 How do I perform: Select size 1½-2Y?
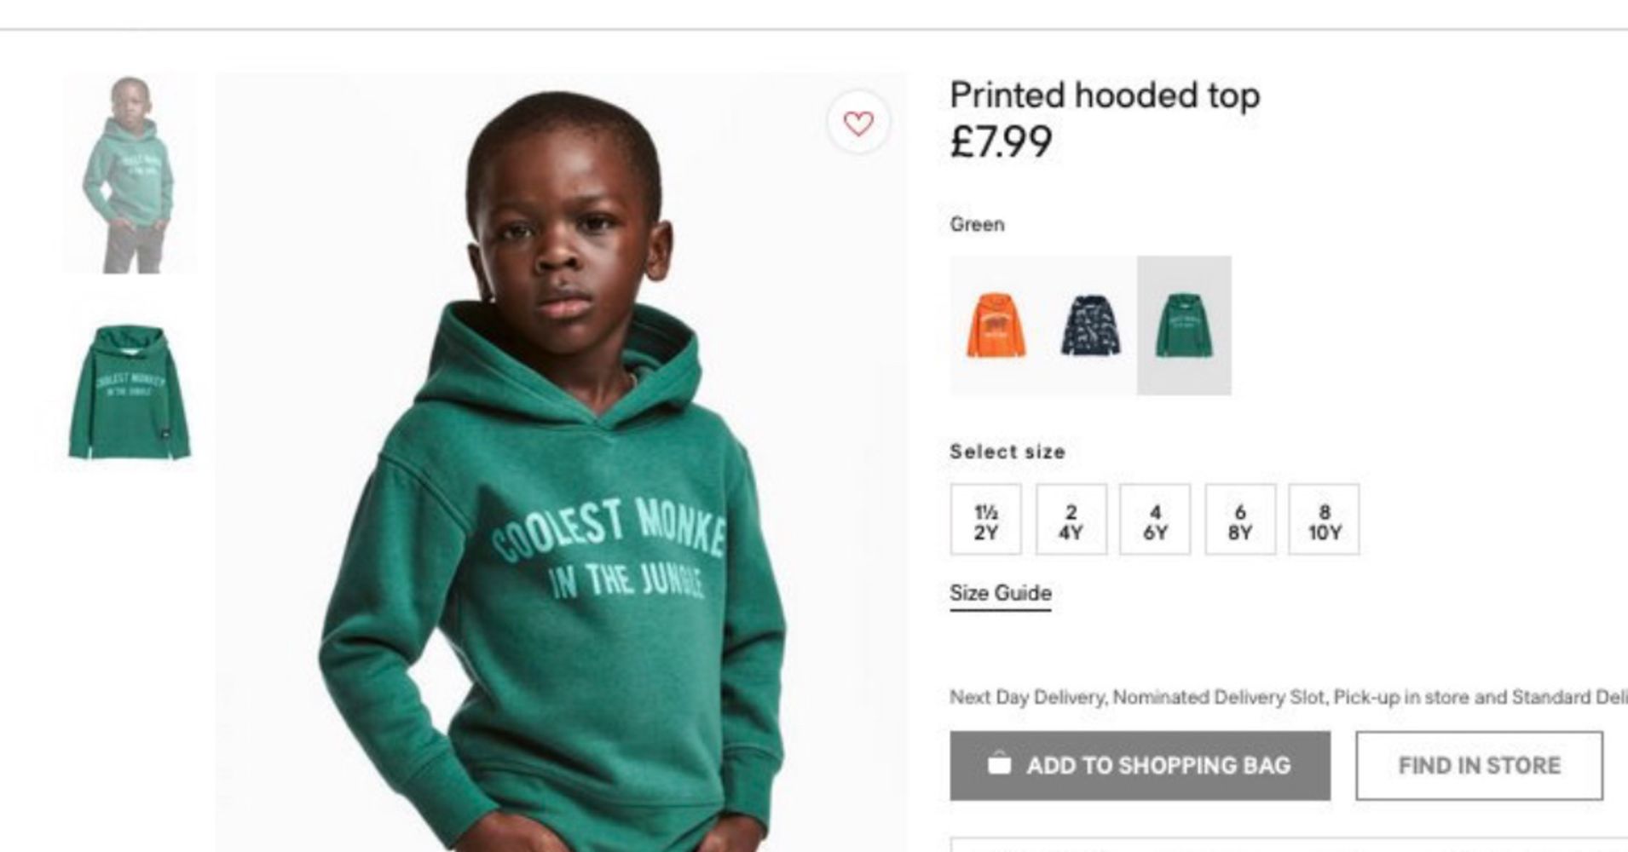985,520
